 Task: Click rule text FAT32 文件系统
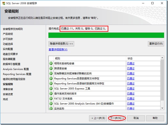click(63, 98)
